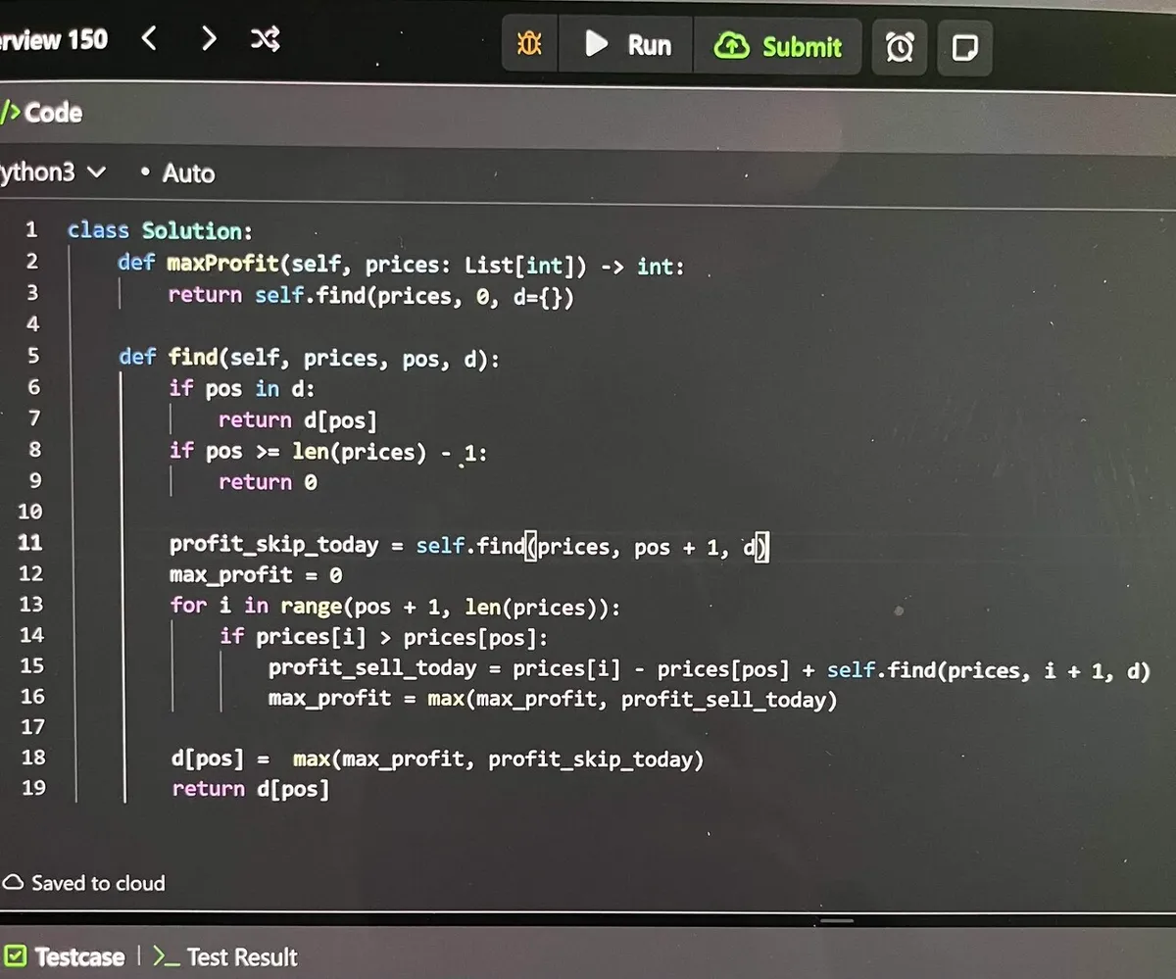Click the Saved to cloud icon

(14, 883)
